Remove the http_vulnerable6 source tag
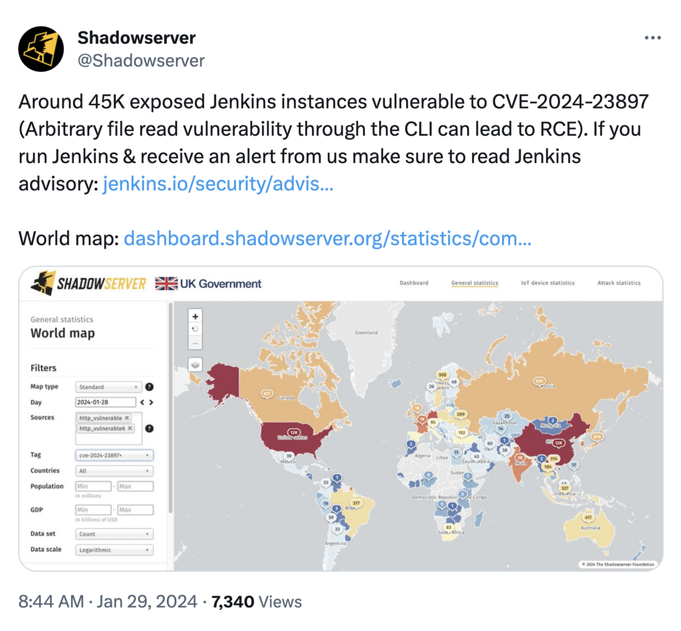This screenshot has width=681, height=631. (130, 428)
